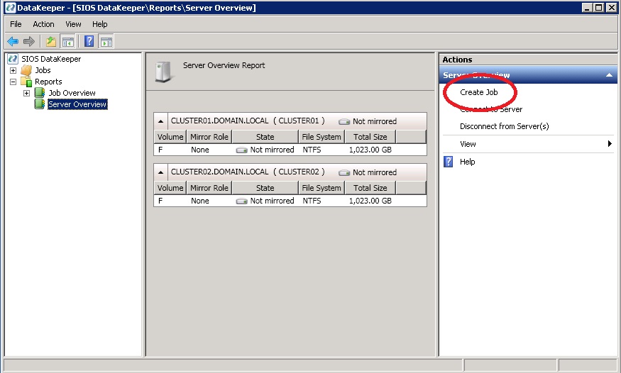Click the Reports folder icon in tree
This screenshot has width=621, height=373.
coord(26,82)
